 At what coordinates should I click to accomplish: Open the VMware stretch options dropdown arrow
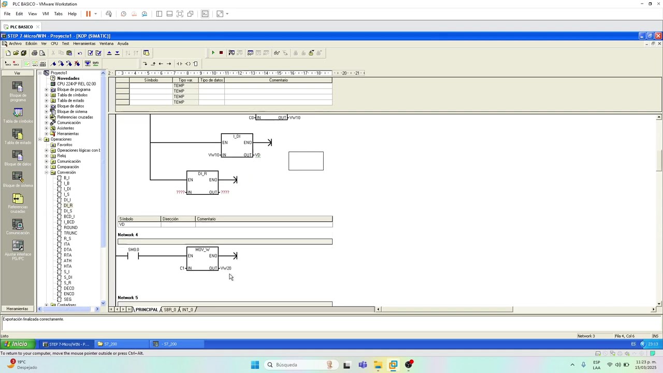point(227,14)
